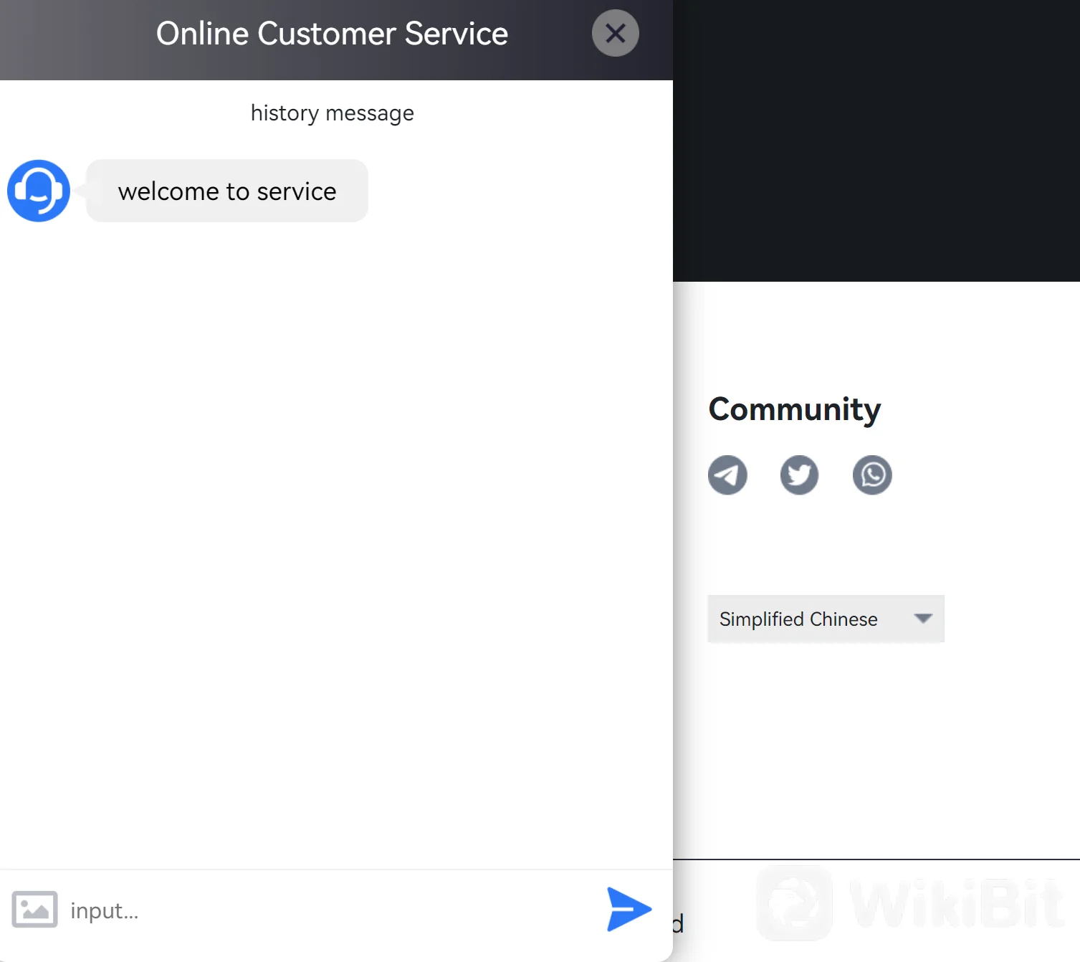The image size is (1080, 962).
Task: Click the WikiBit watermark text
Action: point(957,904)
